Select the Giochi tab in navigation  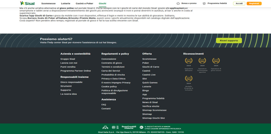click(102, 3)
